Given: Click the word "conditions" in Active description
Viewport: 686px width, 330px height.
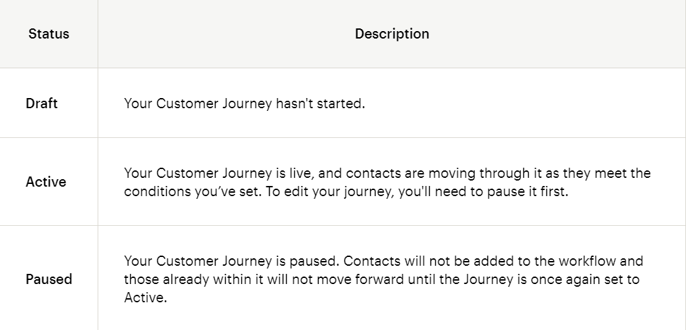Looking at the screenshot, I should [x=157, y=191].
